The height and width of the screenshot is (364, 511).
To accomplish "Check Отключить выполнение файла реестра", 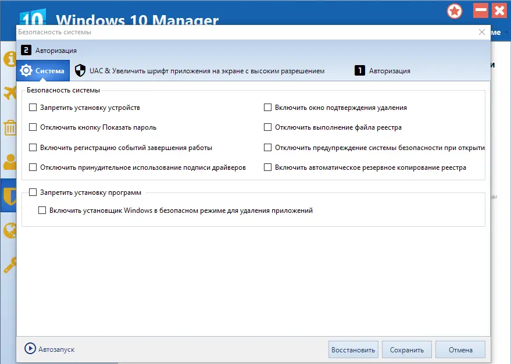I will pyautogui.click(x=267, y=127).
